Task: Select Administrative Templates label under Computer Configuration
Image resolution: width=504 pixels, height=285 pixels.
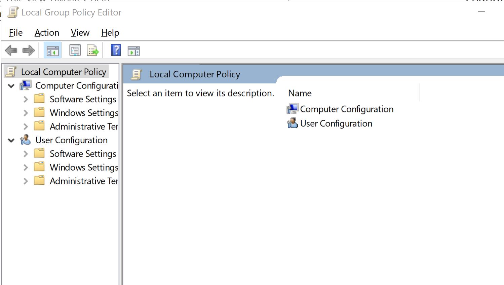Action: pos(84,126)
